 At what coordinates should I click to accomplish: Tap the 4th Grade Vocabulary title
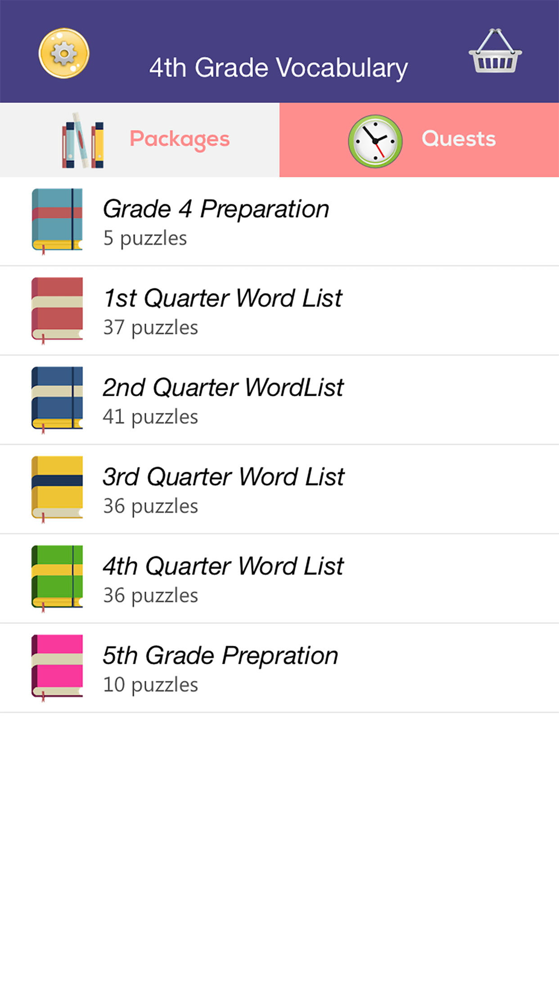coord(279,68)
